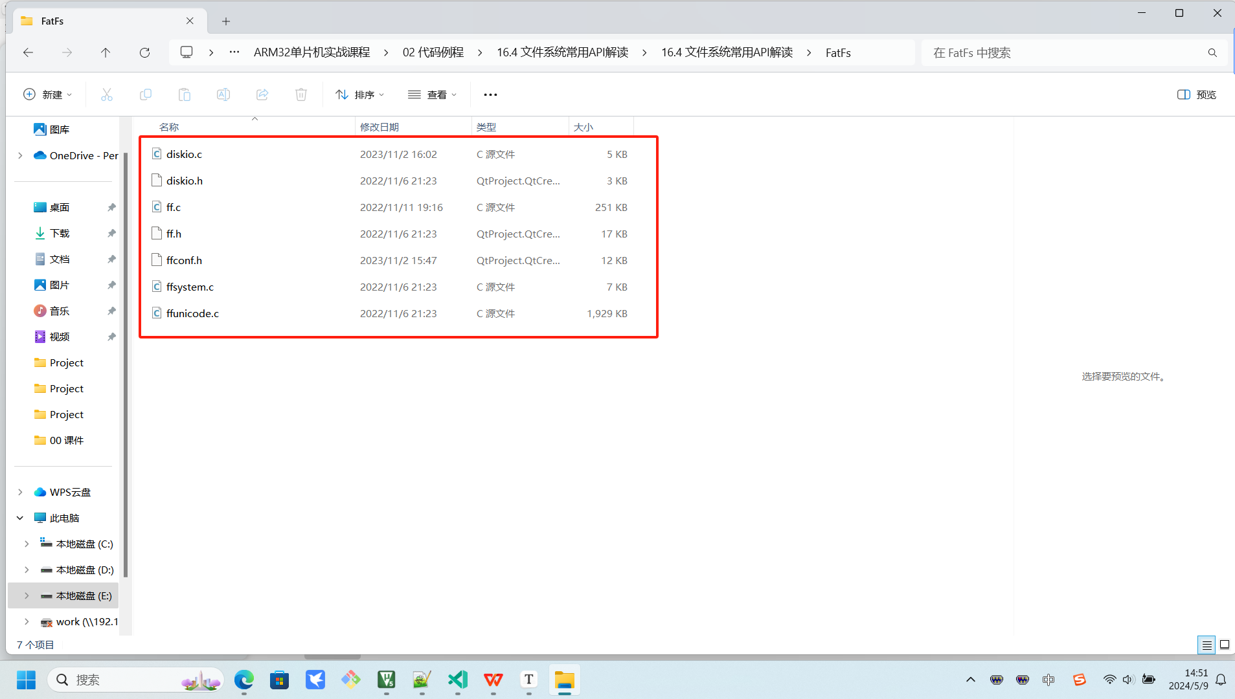1235x699 pixels.
Task: Open Microsoft Edge from taskbar
Action: coord(244,680)
